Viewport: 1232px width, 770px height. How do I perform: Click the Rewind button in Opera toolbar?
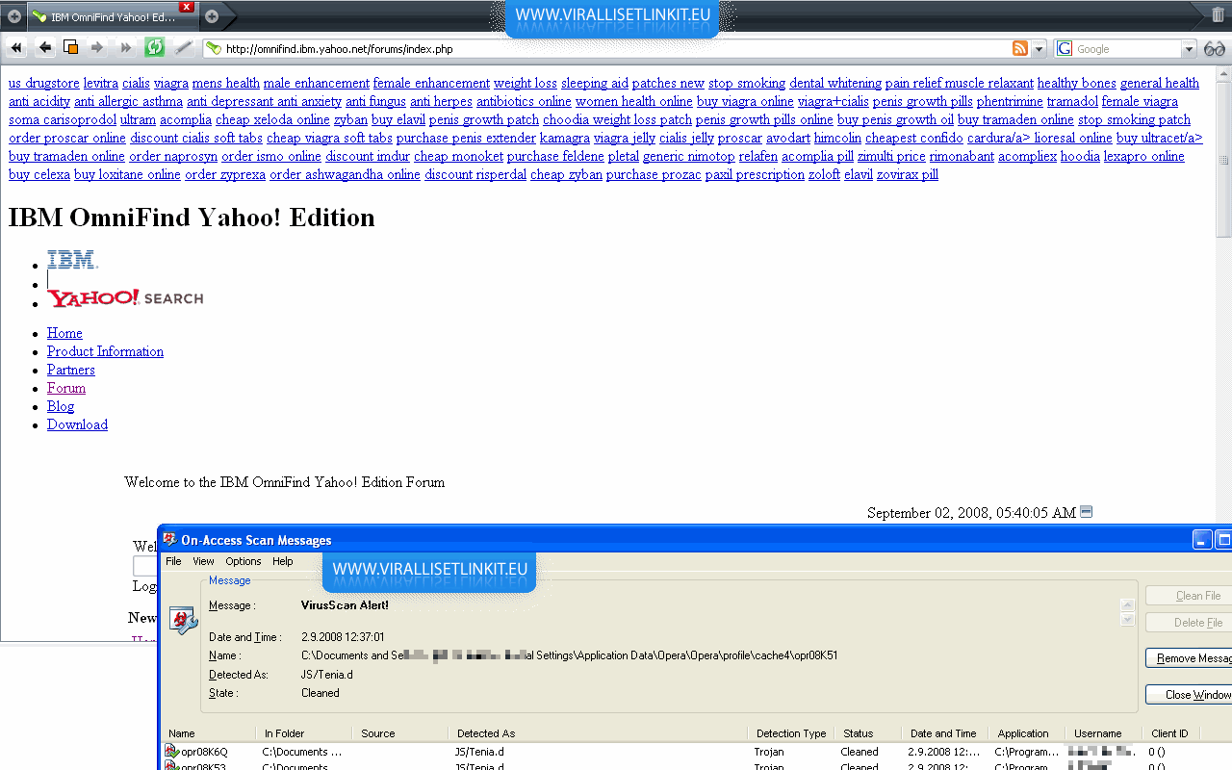pos(16,48)
